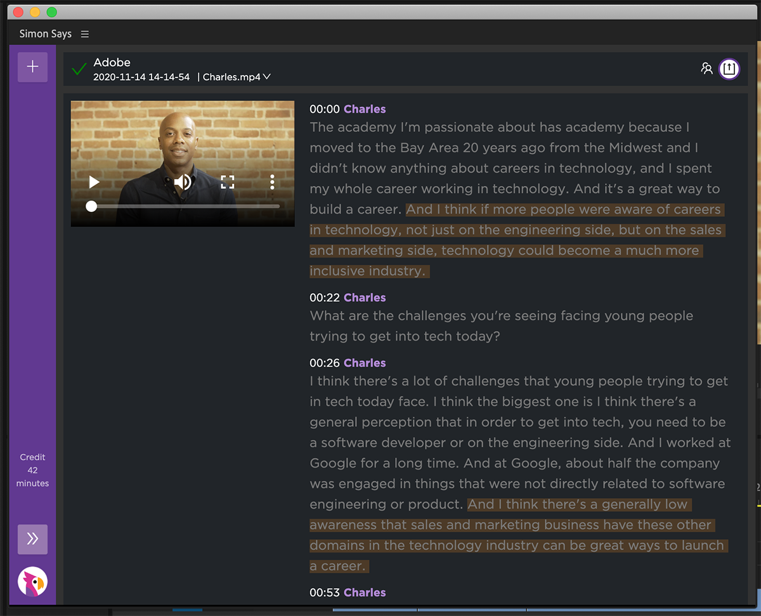Enter fullscreen video mode
The image size is (761, 616).
pyautogui.click(x=228, y=183)
